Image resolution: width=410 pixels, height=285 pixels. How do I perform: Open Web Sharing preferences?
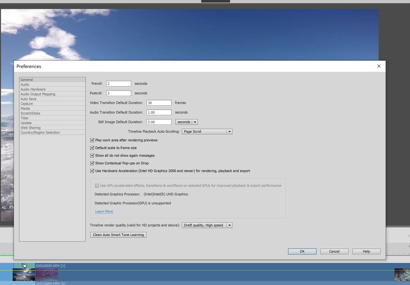(52, 128)
